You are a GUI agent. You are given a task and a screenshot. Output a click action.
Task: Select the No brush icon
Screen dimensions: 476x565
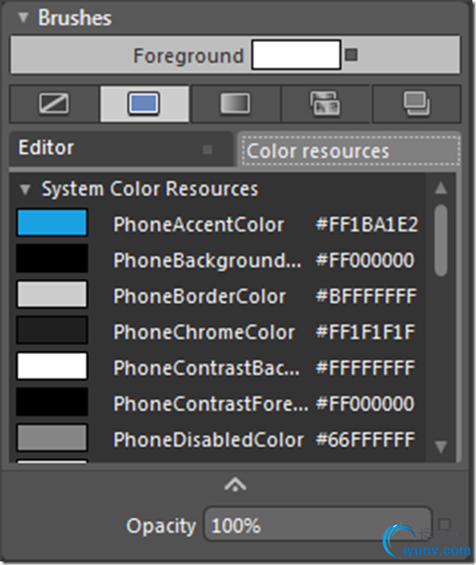click(54, 103)
